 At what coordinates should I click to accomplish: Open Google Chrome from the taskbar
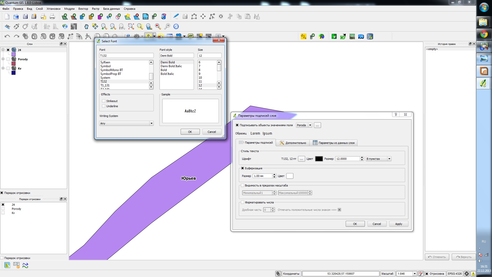click(x=484, y=34)
